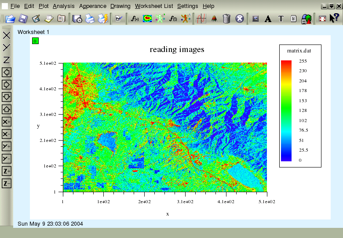Click the bold A text icon
This screenshot has width=343, height=238.
(x=268, y=19)
